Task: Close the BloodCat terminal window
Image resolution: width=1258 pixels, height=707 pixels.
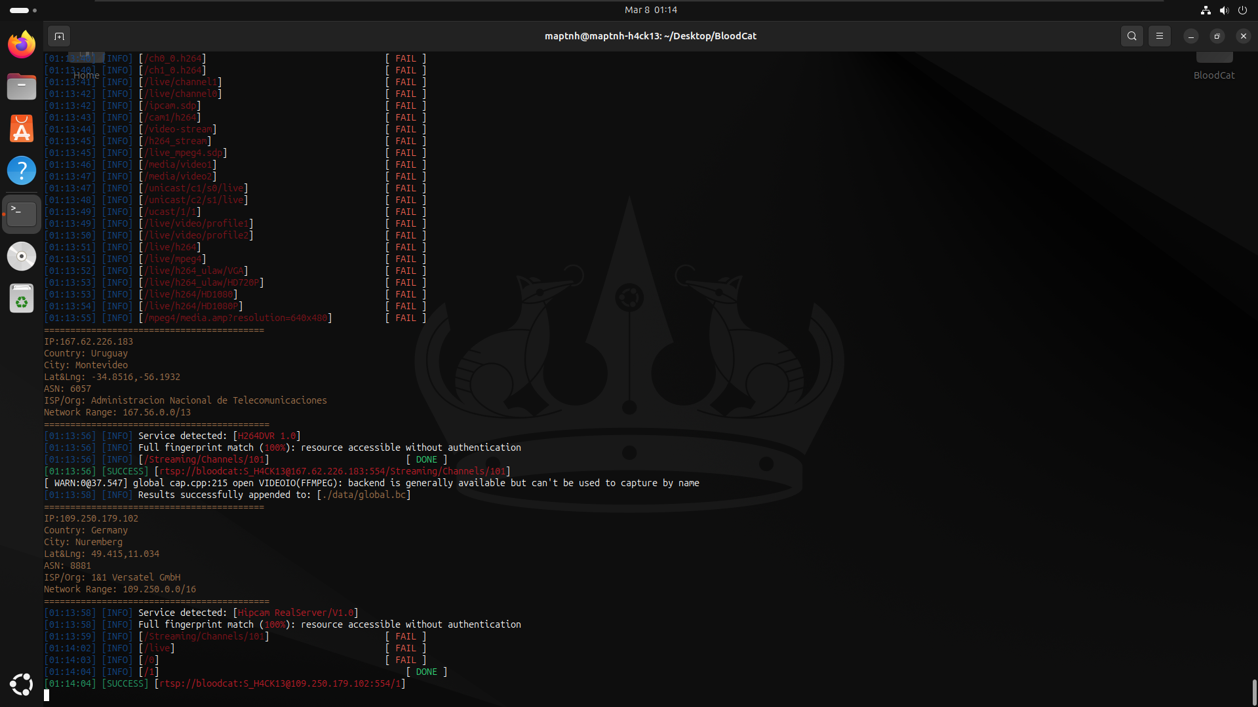Action: coord(1244,36)
